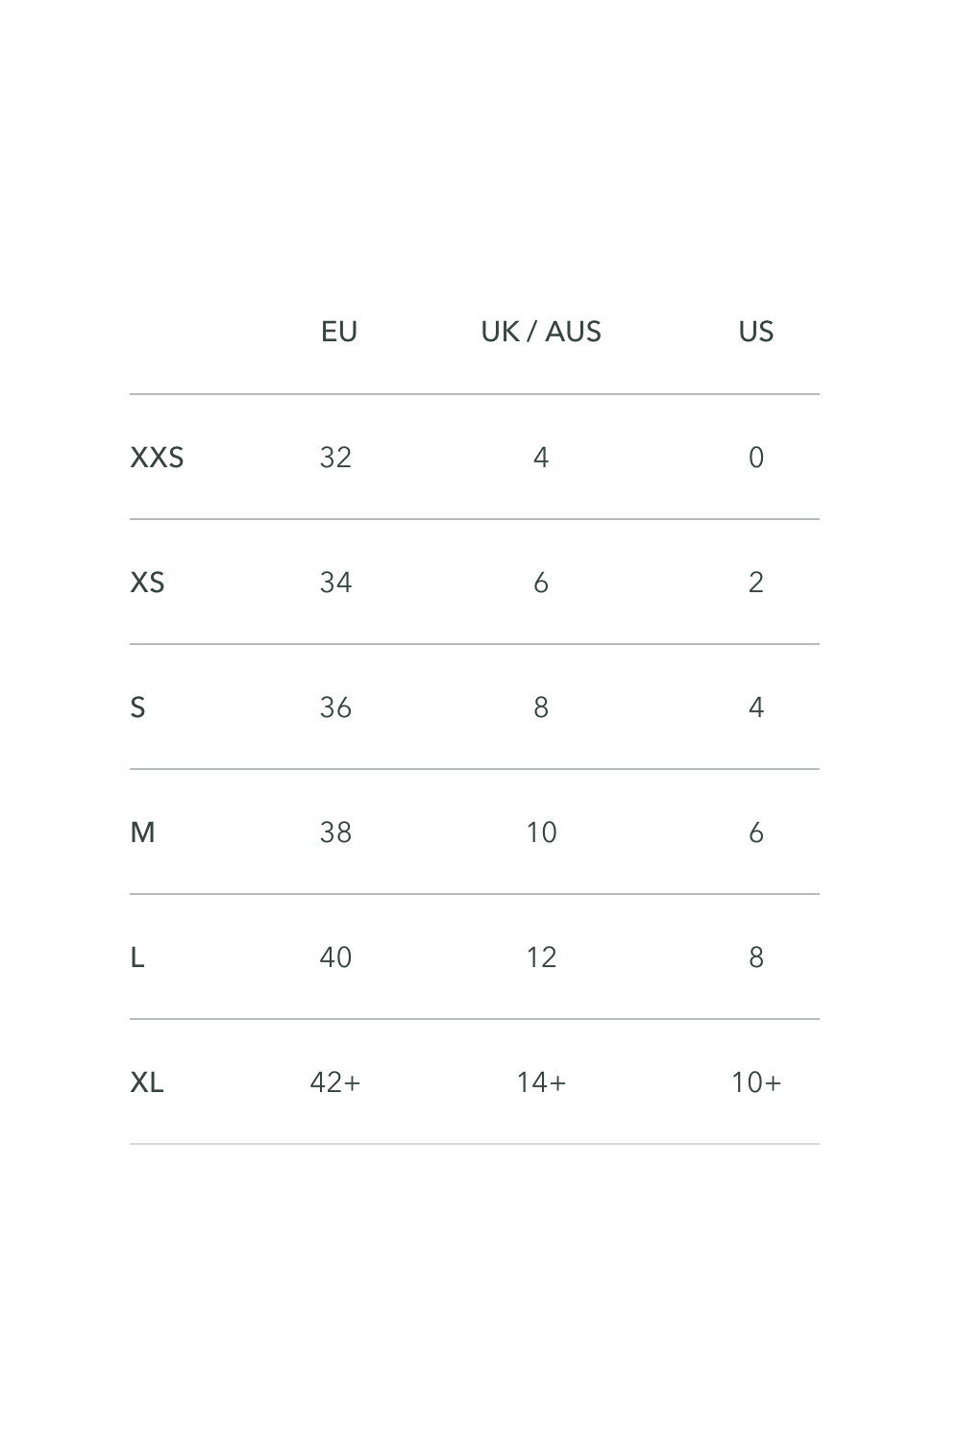Click the US 10+ value
This screenshot has height=1442, width=961.
(x=756, y=1082)
